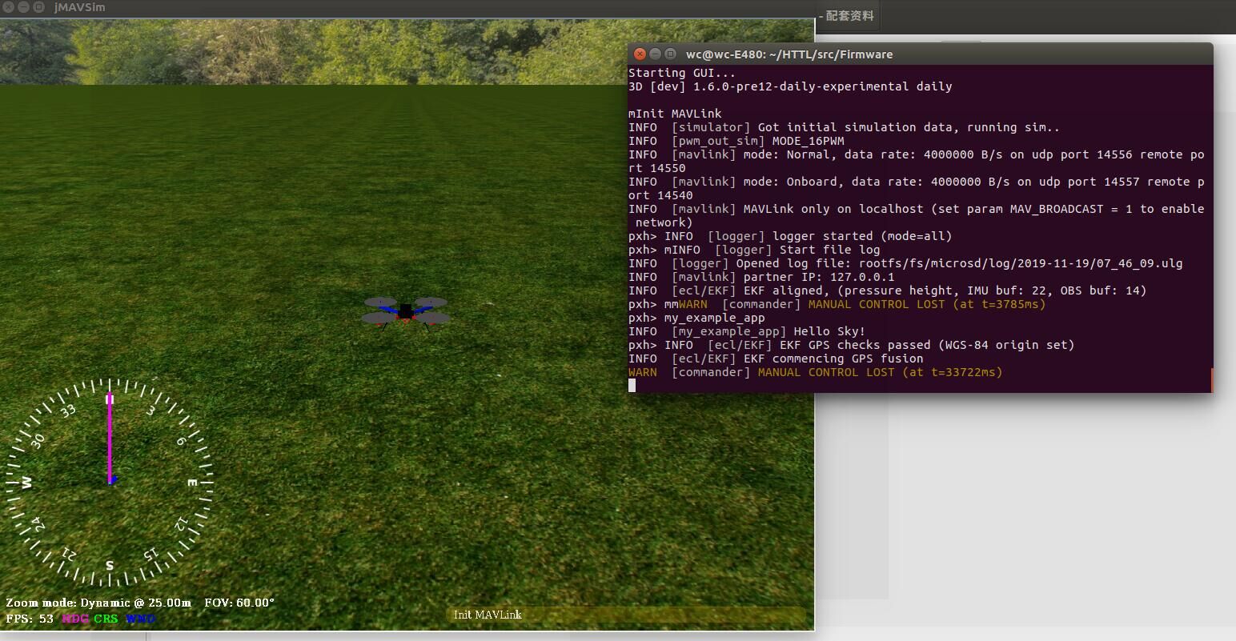Click the 'logger started (mode=all)' line

pos(790,236)
